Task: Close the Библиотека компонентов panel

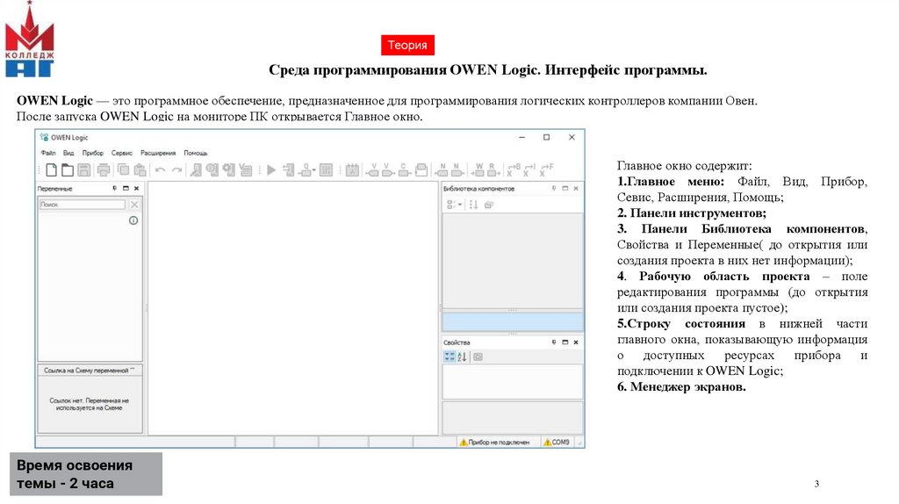Action: point(576,188)
